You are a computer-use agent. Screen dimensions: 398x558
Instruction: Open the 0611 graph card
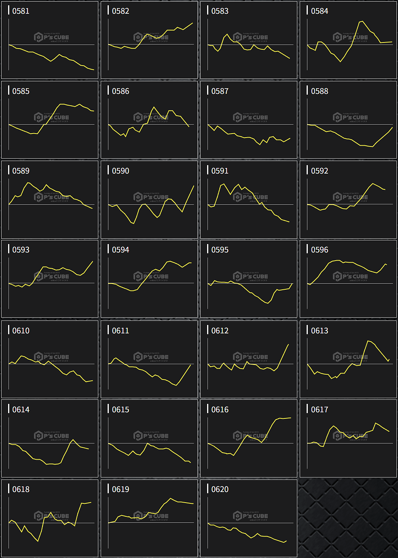pos(149,359)
